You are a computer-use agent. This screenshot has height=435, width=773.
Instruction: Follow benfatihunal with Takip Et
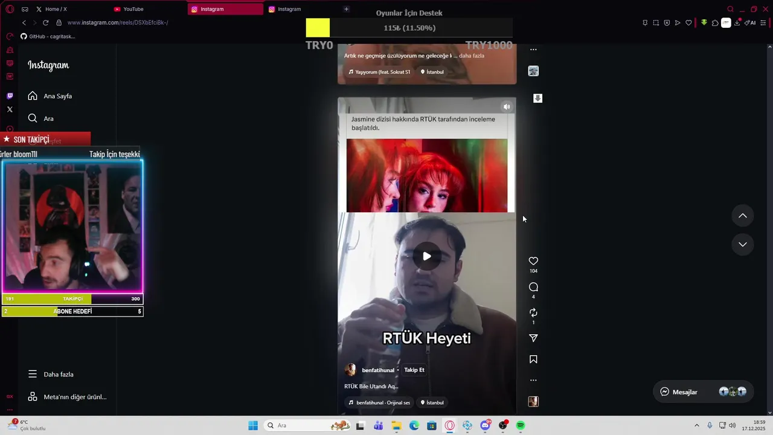pyautogui.click(x=414, y=370)
